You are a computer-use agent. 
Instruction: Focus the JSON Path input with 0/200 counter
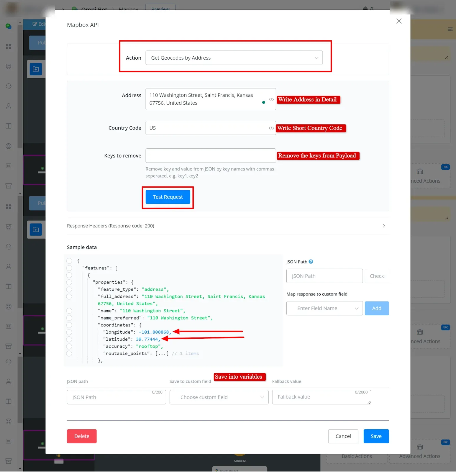point(116,397)
